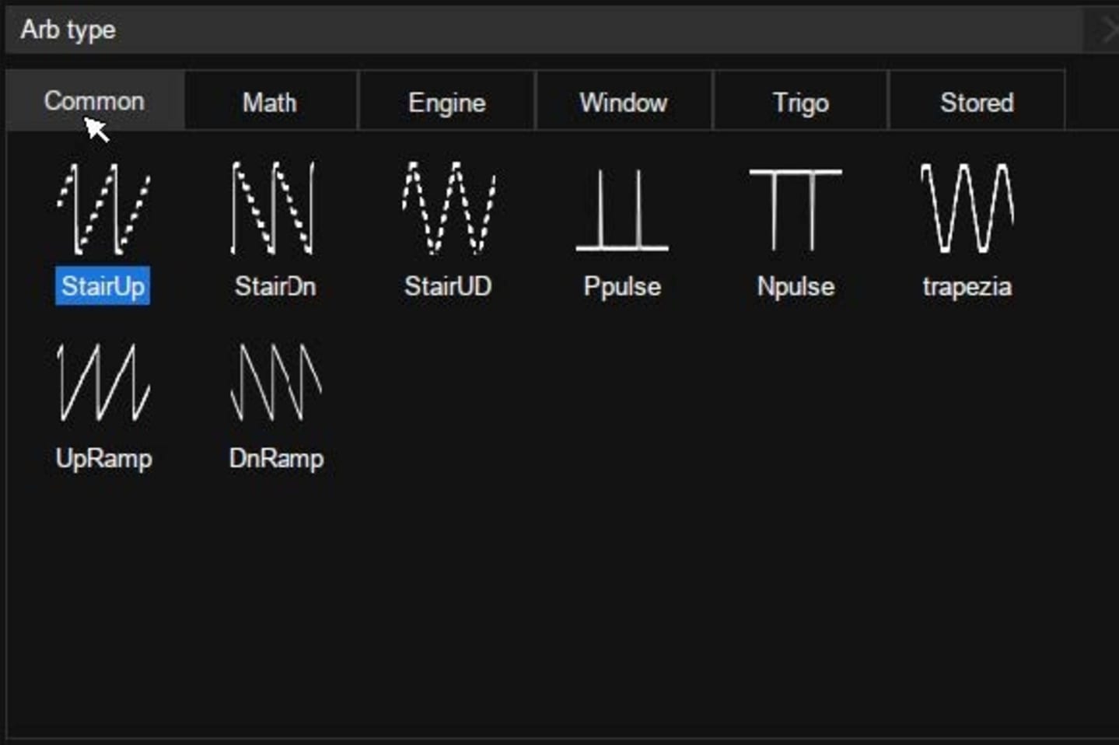Open the Engine tab
Image resolution: width=1119 pixels, height=745 pixels.
[447, 102]
